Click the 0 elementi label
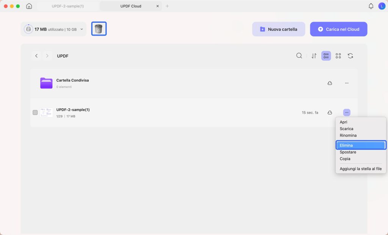Image resolution: width=388 pixels, height=235 pixels. (64, 87)
